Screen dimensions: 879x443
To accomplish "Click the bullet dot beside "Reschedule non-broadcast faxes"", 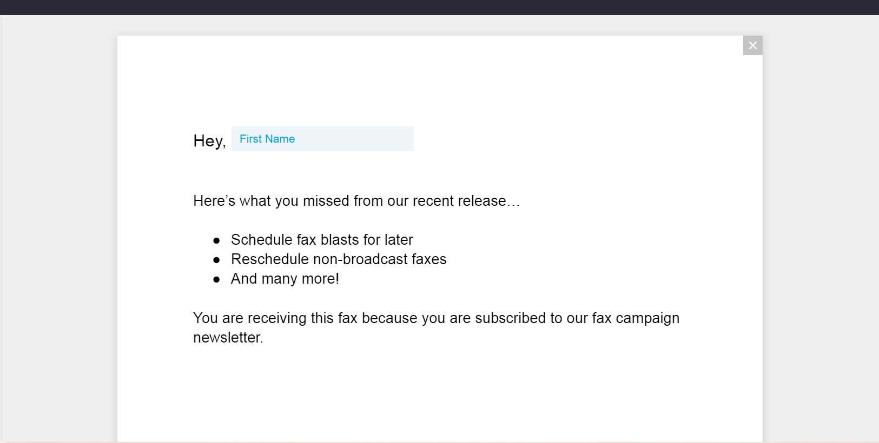I will [216, 260].
